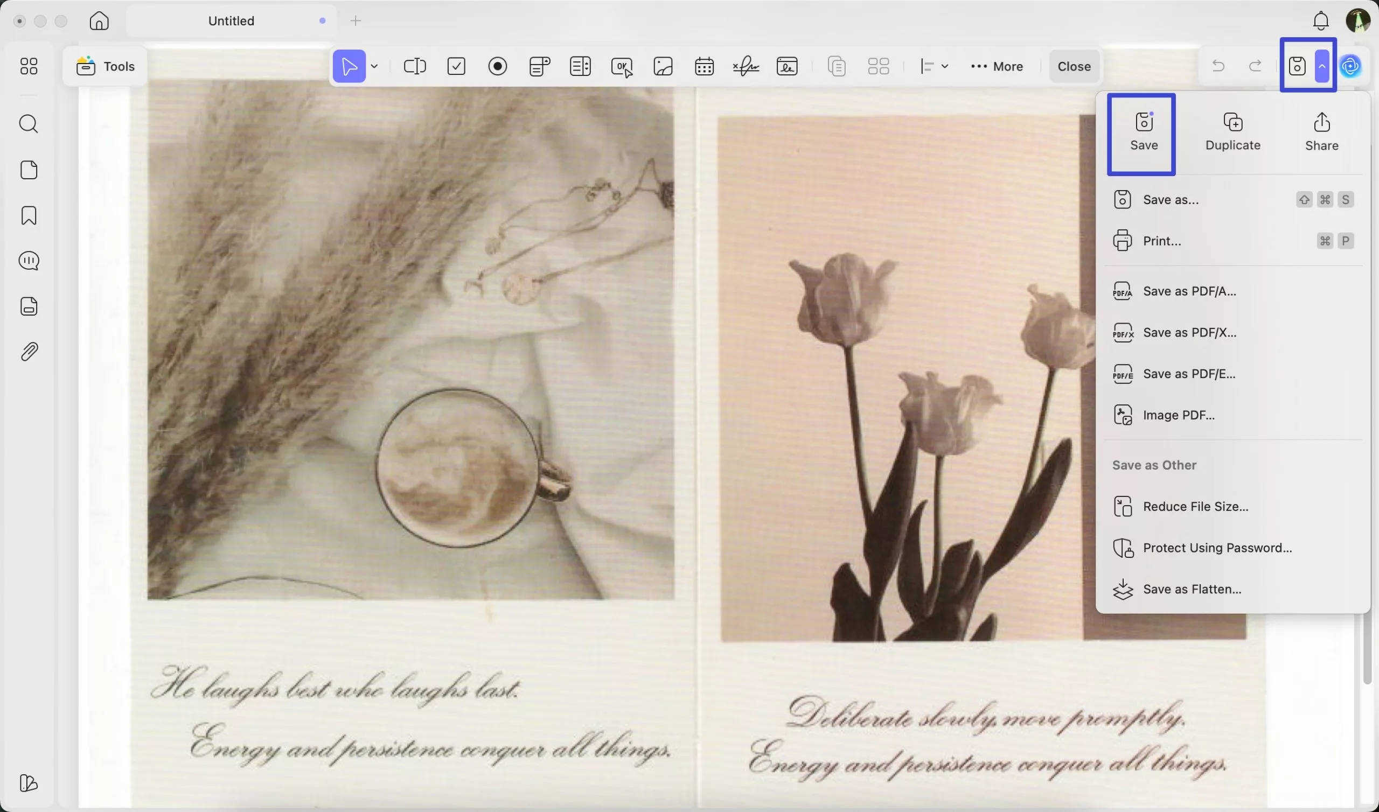Click the vertical scrollbar on right
The image size is (1379, 812).
pos(1367,646)
